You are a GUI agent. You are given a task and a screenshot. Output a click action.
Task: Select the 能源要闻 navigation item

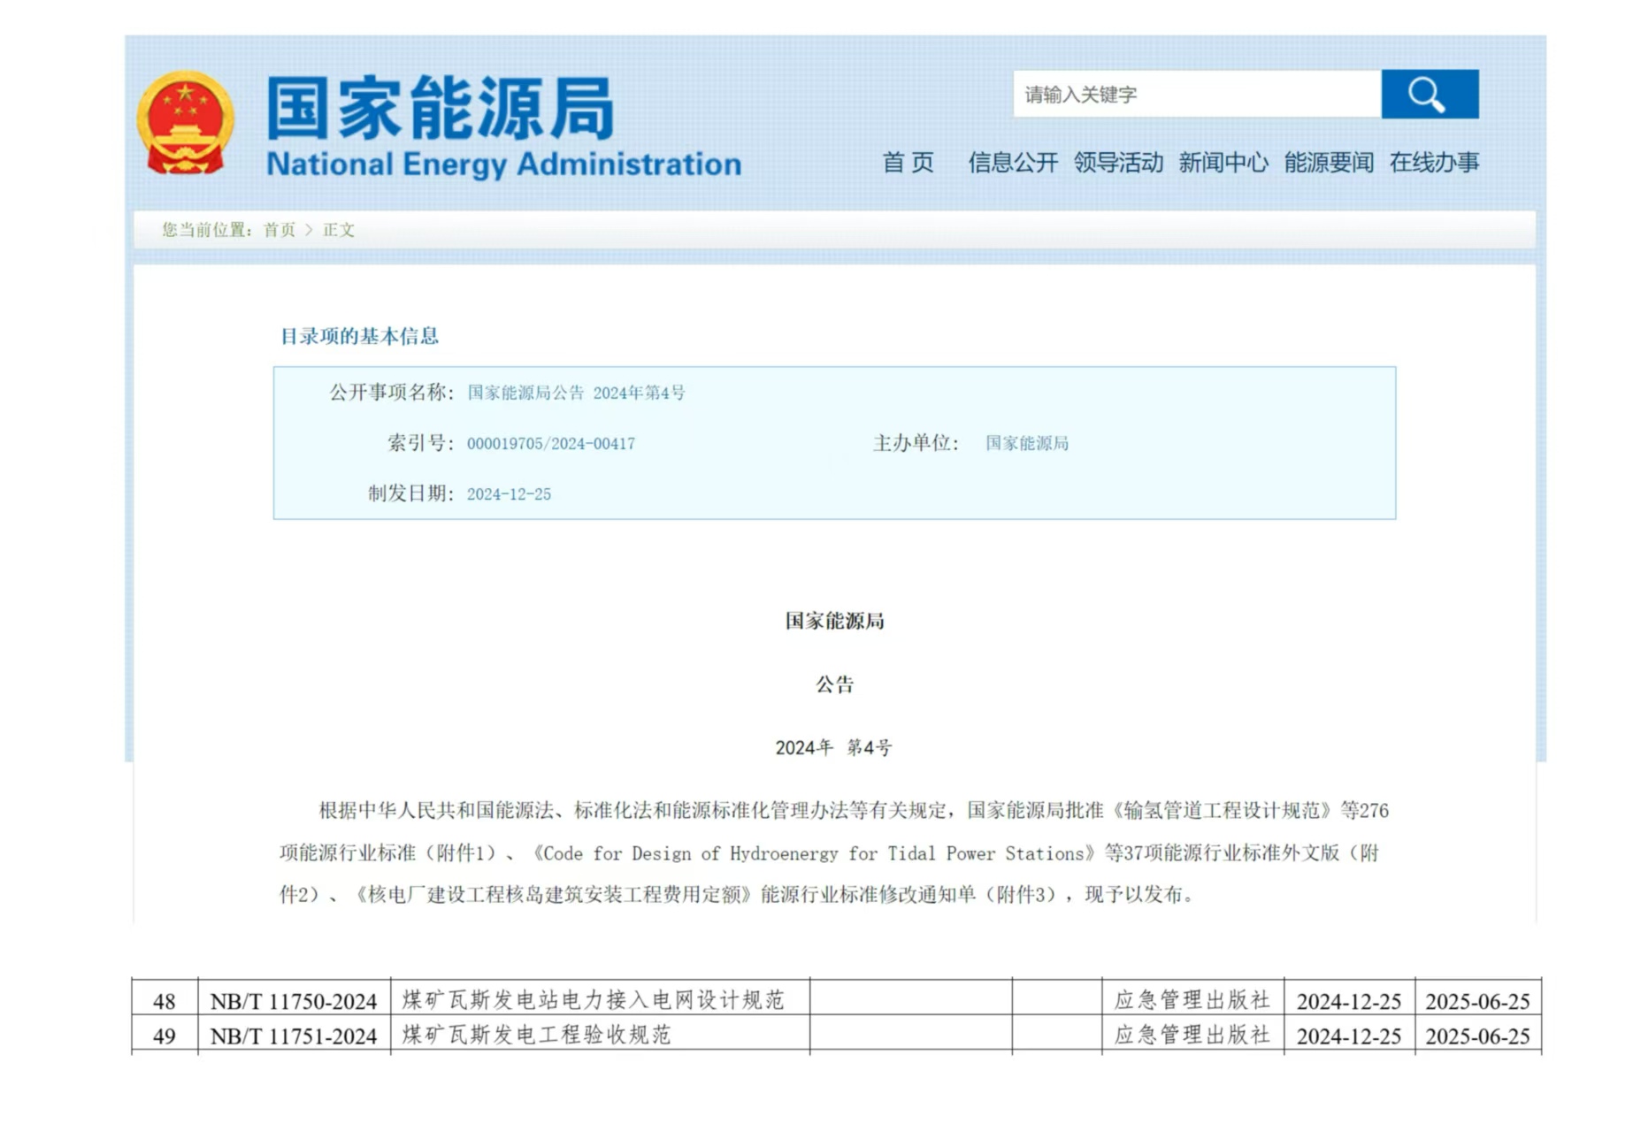1328,163
